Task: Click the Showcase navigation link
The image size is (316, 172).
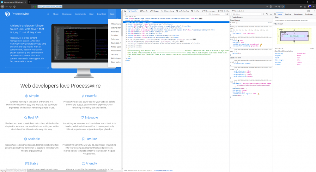Action: [67, 14]
